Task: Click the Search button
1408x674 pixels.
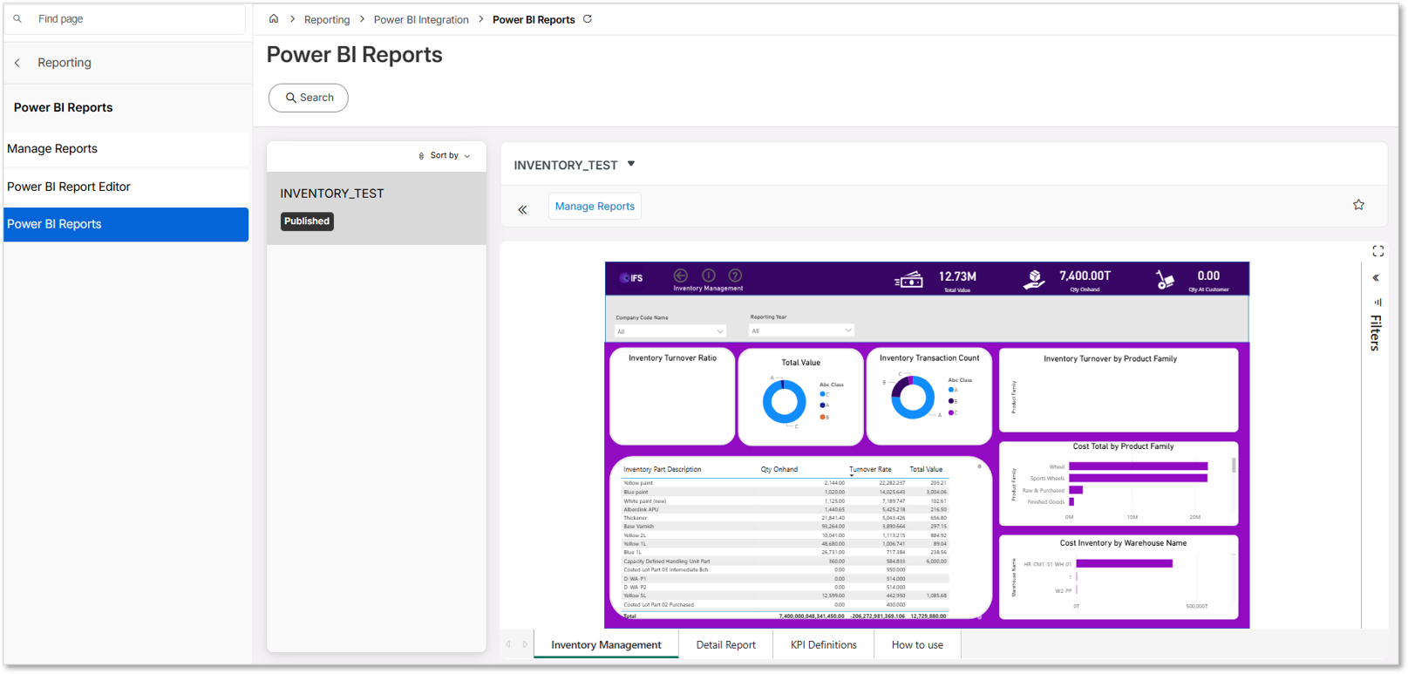Action: tap(309, 98)
